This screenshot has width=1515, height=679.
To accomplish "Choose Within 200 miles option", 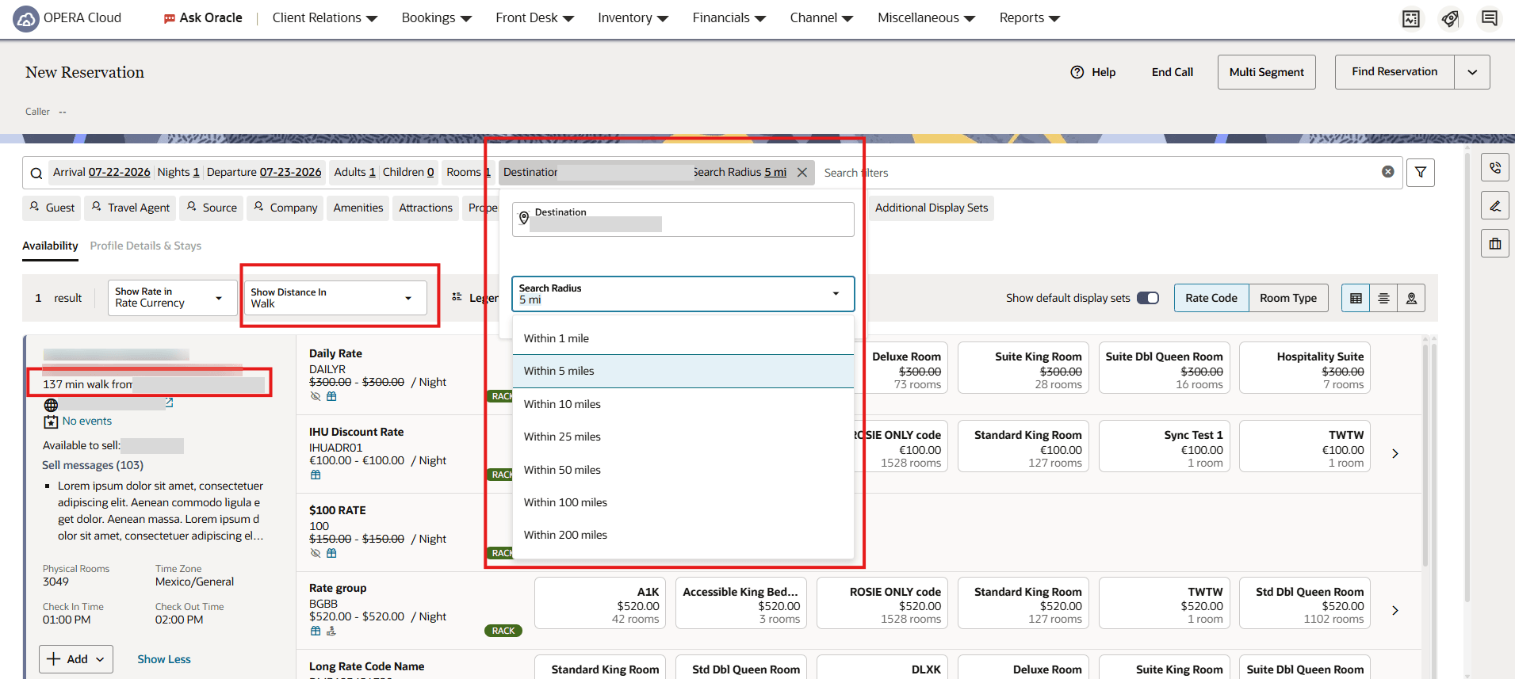I will tap(683, 535).
